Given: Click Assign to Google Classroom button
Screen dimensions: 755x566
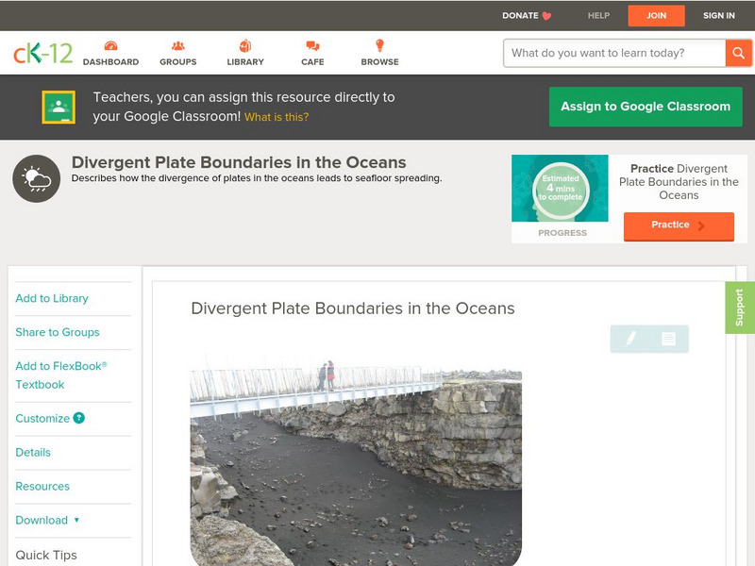Looking at the screenshot, I should tap(646, 107).
